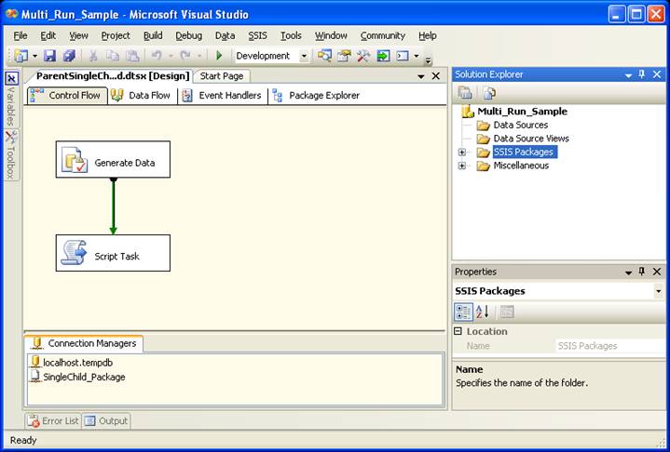The width and height of the screenshot is (670, 452).
Task: Open the Error List tab
Action: (53, 421)
